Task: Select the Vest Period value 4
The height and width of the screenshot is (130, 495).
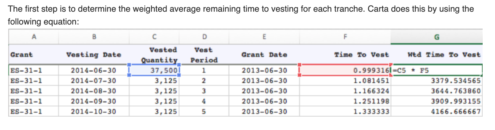Action: (204, 101)
